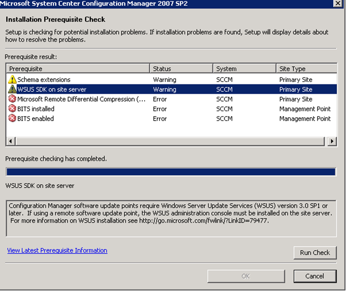The width and height of the screenshot is (346, 291).
Task: Select the Schema extensions row
Action: tap(172, 79)
